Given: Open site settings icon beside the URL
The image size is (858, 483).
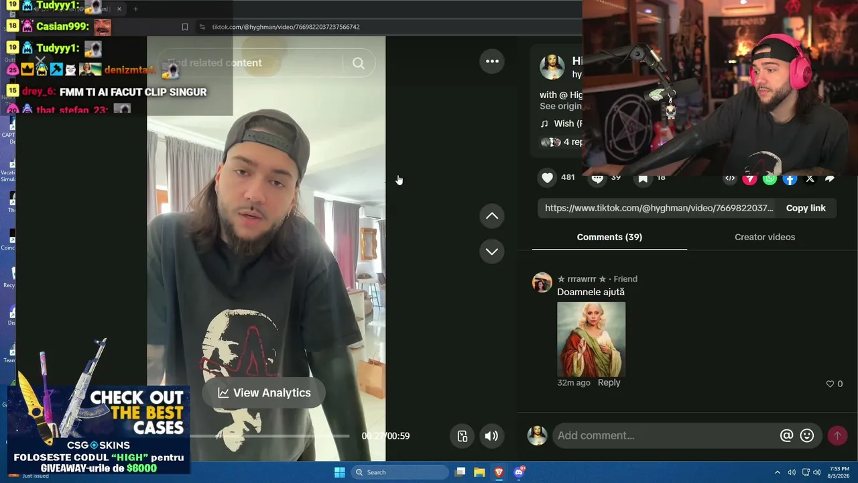Looking at the screenshot, I should tap(202, 27).
